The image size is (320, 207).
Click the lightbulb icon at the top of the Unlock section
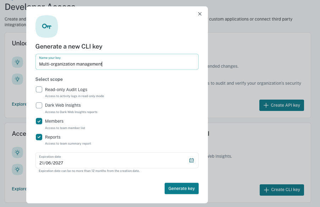tap(17, 62)
